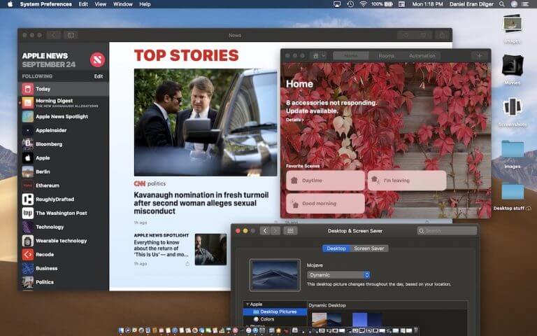Open the Help menu
Screen dimensions: 537x336
tap(145, 4)
